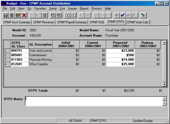Switch to the CPMP Acct Summary tab
The image size is (170, 124).
17,22
